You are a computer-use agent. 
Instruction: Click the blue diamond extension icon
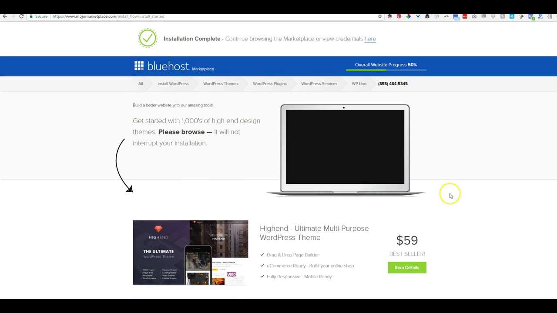pos(512,17)
